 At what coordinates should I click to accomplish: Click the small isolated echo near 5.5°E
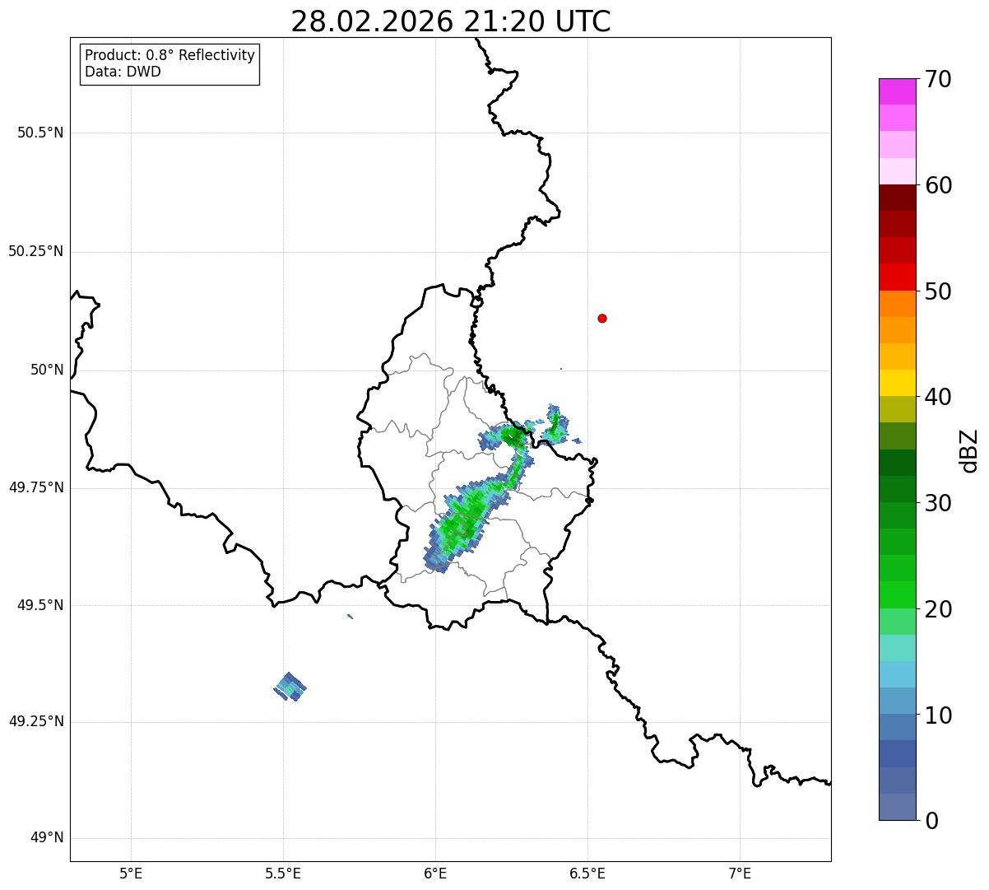290,687
